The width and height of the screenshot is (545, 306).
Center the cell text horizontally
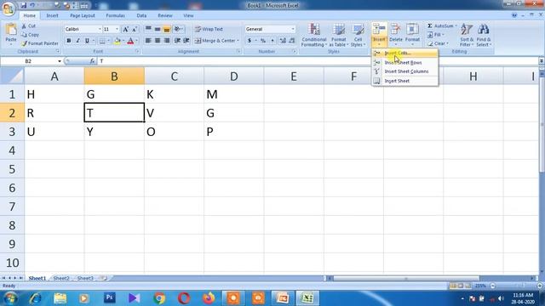click(158, 41)
